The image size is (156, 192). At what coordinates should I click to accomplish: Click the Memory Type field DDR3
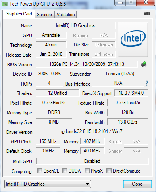pos(54,112)
